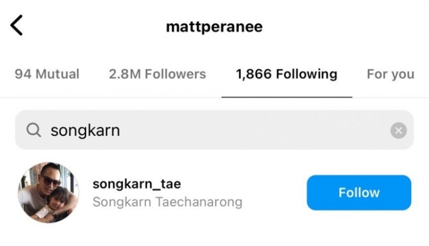Screen dimensions: 429x246
Task: Click the name Songkarn Taechanarong
Action: (167, 202)
